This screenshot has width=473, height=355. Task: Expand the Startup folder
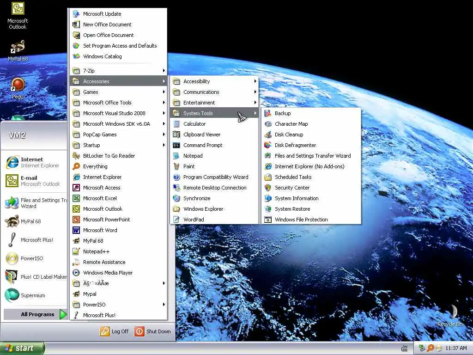[x=118, y=145]
